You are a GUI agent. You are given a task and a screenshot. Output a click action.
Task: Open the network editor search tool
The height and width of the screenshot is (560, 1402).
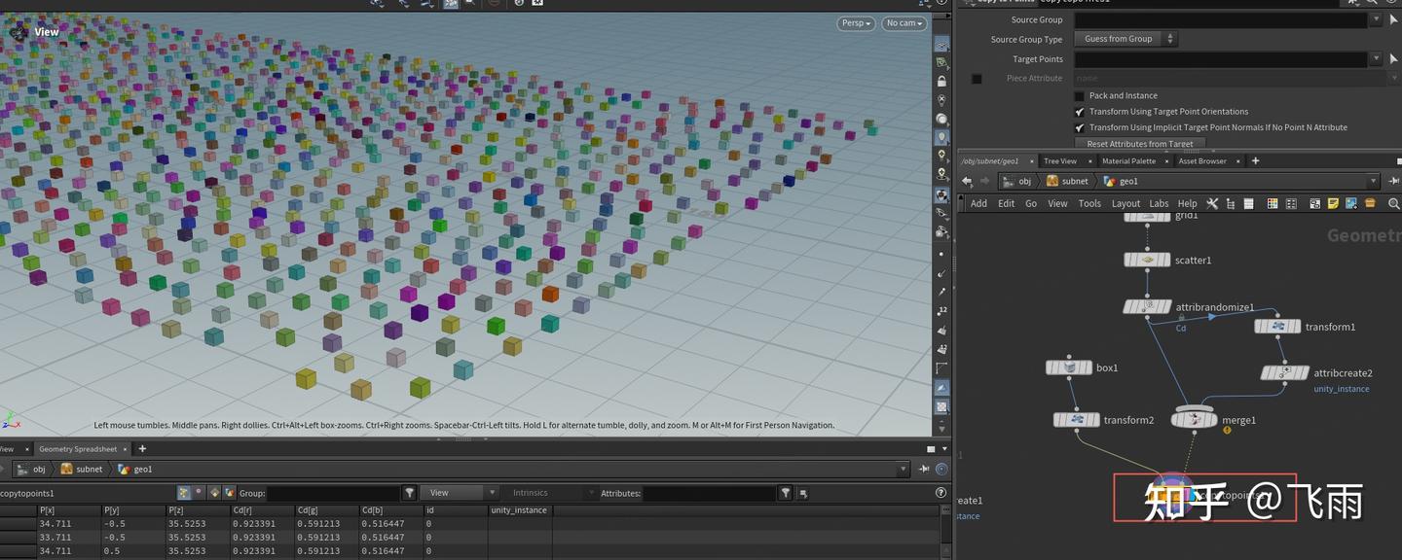tap(1394, 203)
